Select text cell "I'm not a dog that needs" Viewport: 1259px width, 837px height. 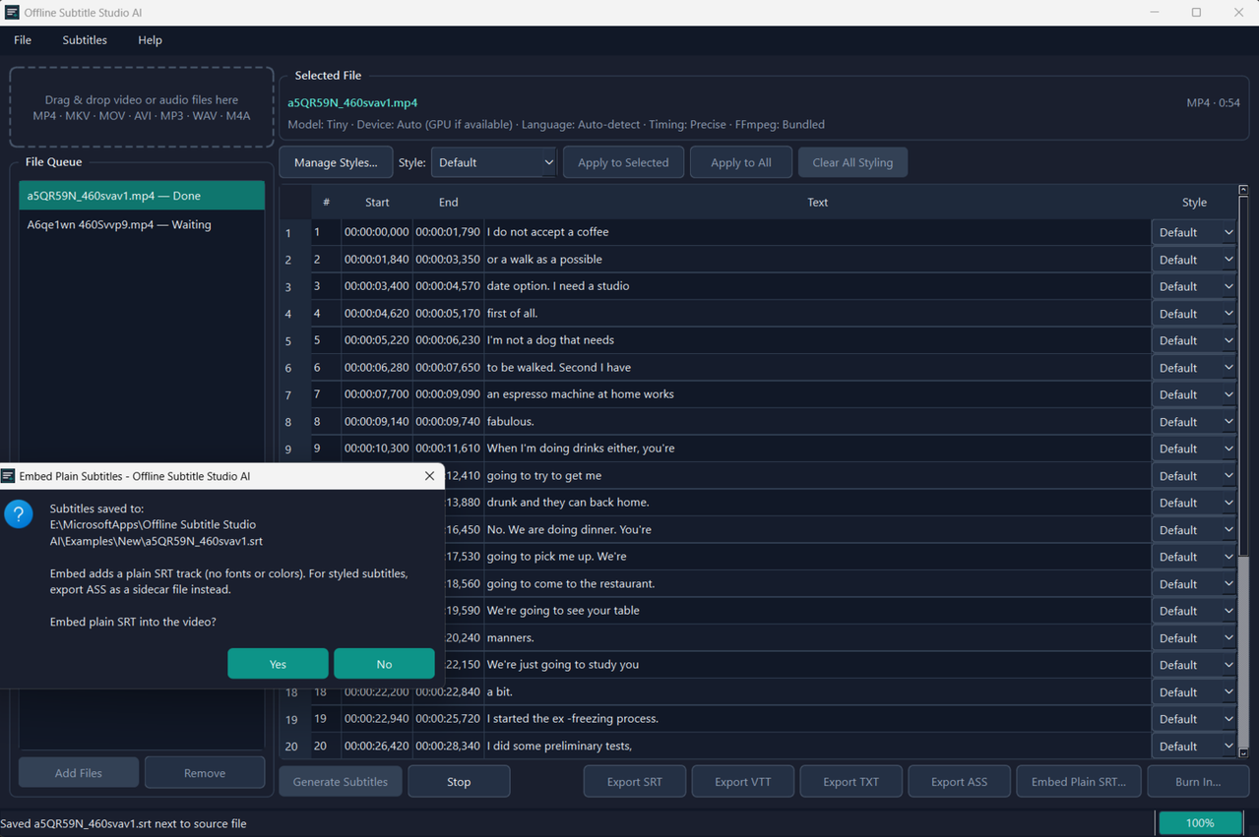coord(817,340)
